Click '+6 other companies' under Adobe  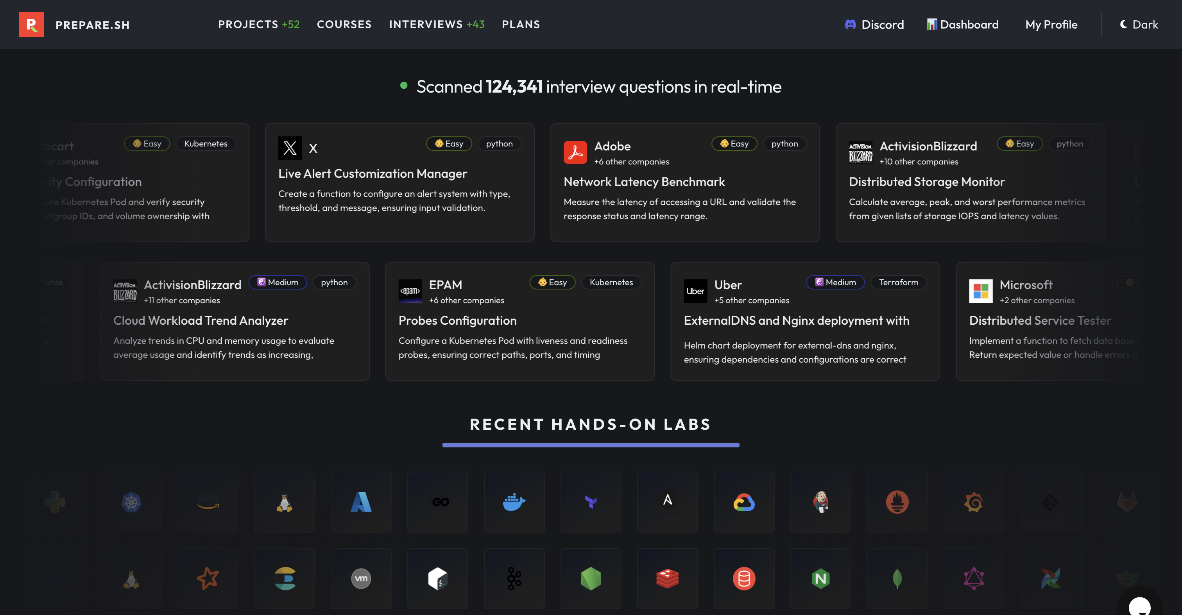coord(631,162)
